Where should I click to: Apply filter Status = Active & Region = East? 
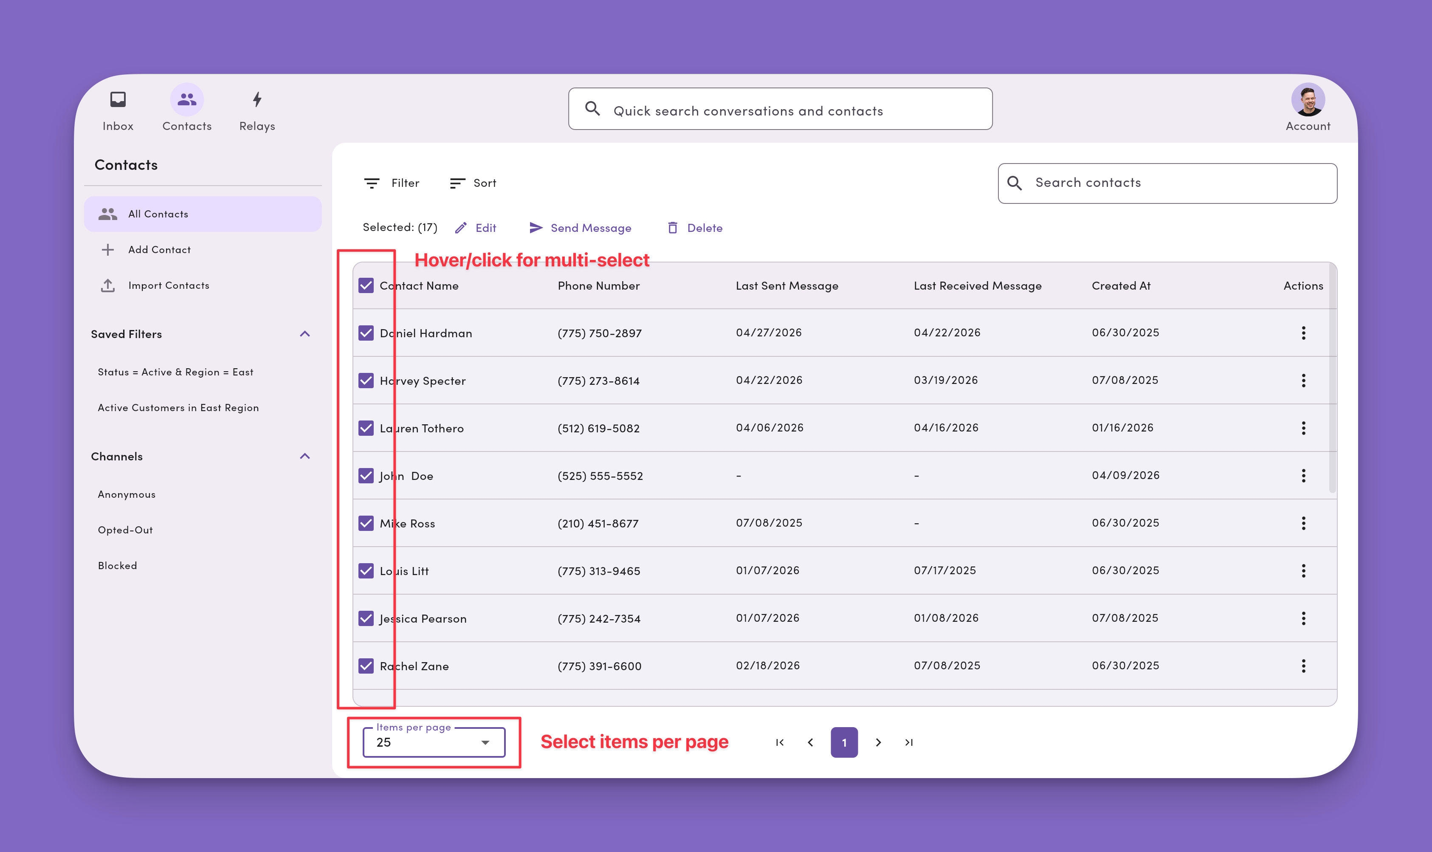point(176,372)
